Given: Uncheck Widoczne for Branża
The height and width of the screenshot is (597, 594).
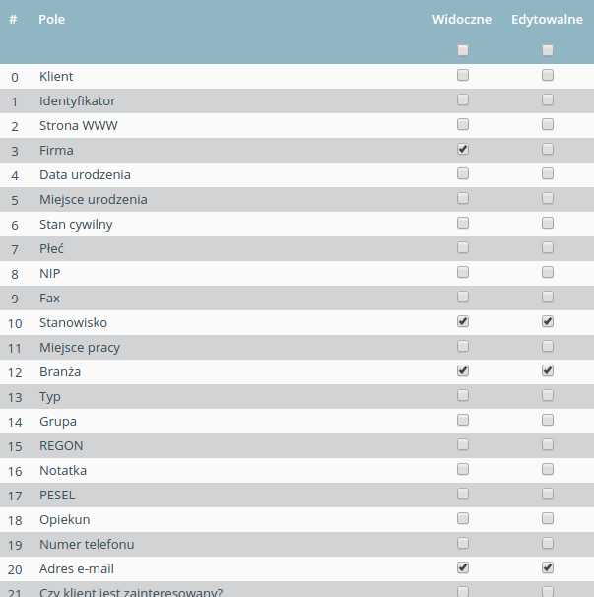Looking at the screenshot, I should click(463, 370).
